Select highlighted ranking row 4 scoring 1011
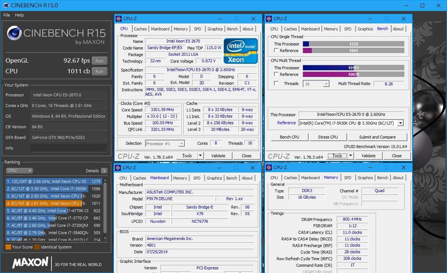This screenshot has width=447, height=273. click(54, 203)
